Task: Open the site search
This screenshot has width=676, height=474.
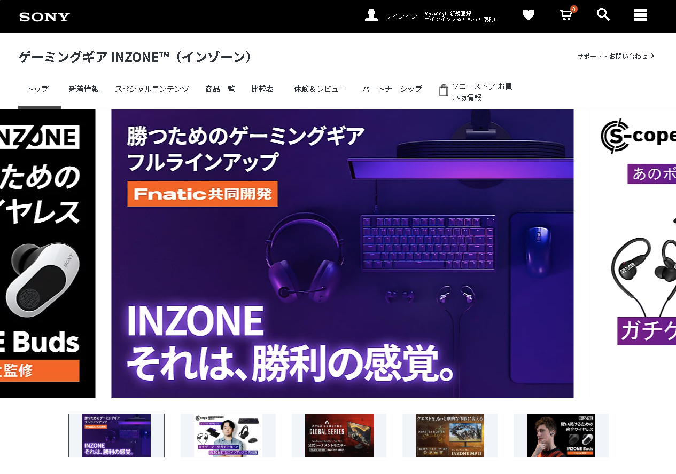Action: click(x=603, y=15)
